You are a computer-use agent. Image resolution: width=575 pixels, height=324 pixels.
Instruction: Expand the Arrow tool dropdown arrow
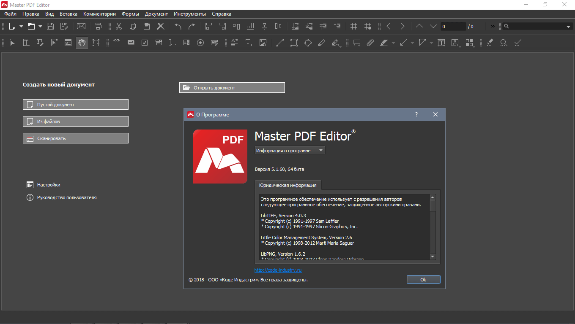tap(412, 43)
